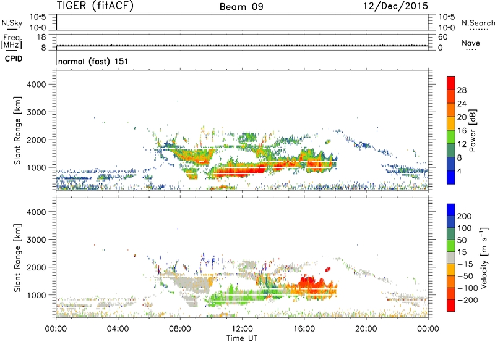Pick Power colorbar segment between 20 and 24
This screenshot has width=495, height=342.
[451, 110]
